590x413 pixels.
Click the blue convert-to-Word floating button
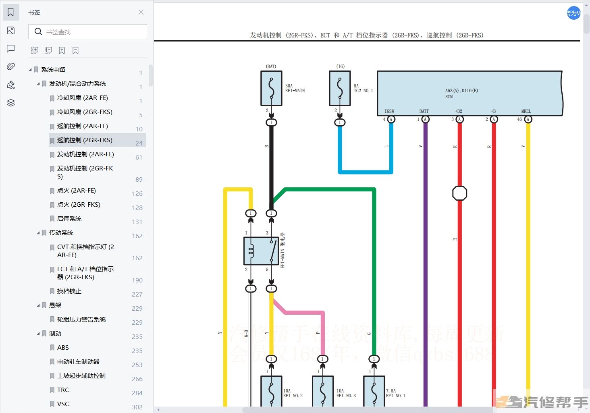573,13
